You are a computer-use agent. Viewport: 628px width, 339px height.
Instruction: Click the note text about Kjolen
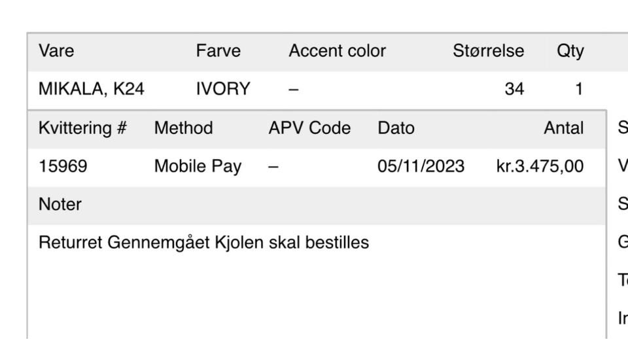click(203, 243)
